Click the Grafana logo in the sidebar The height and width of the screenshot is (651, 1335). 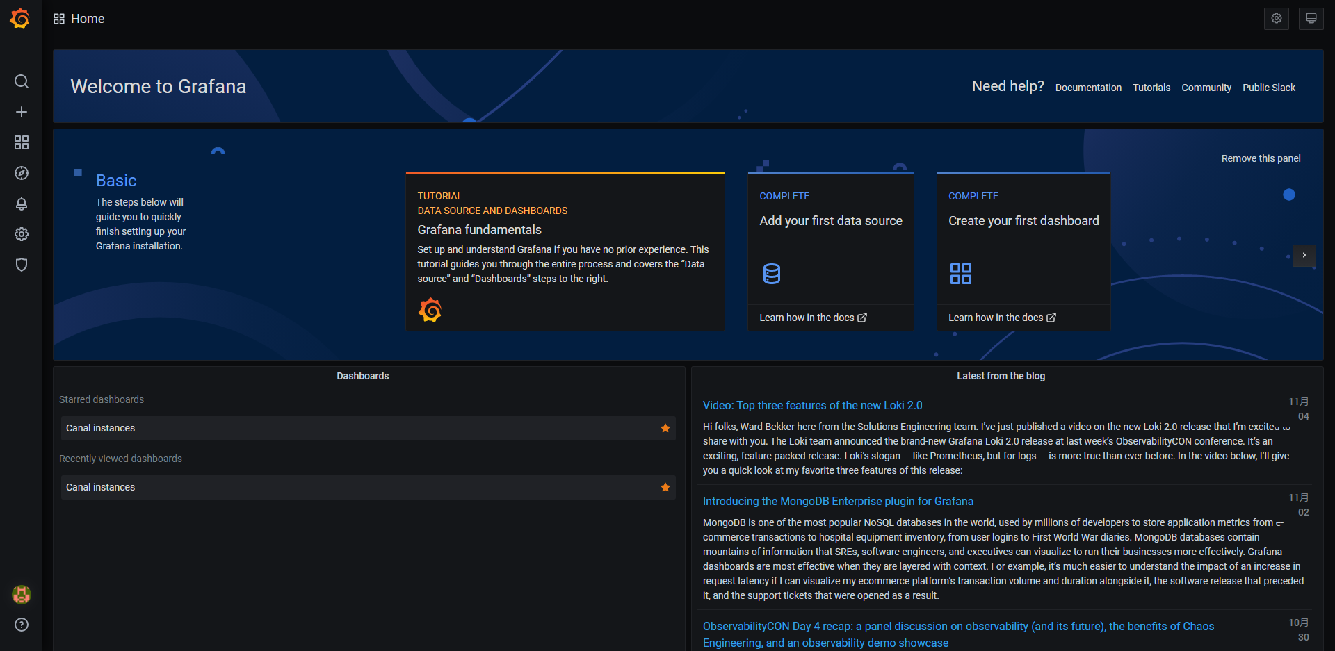tap(20, 19)
